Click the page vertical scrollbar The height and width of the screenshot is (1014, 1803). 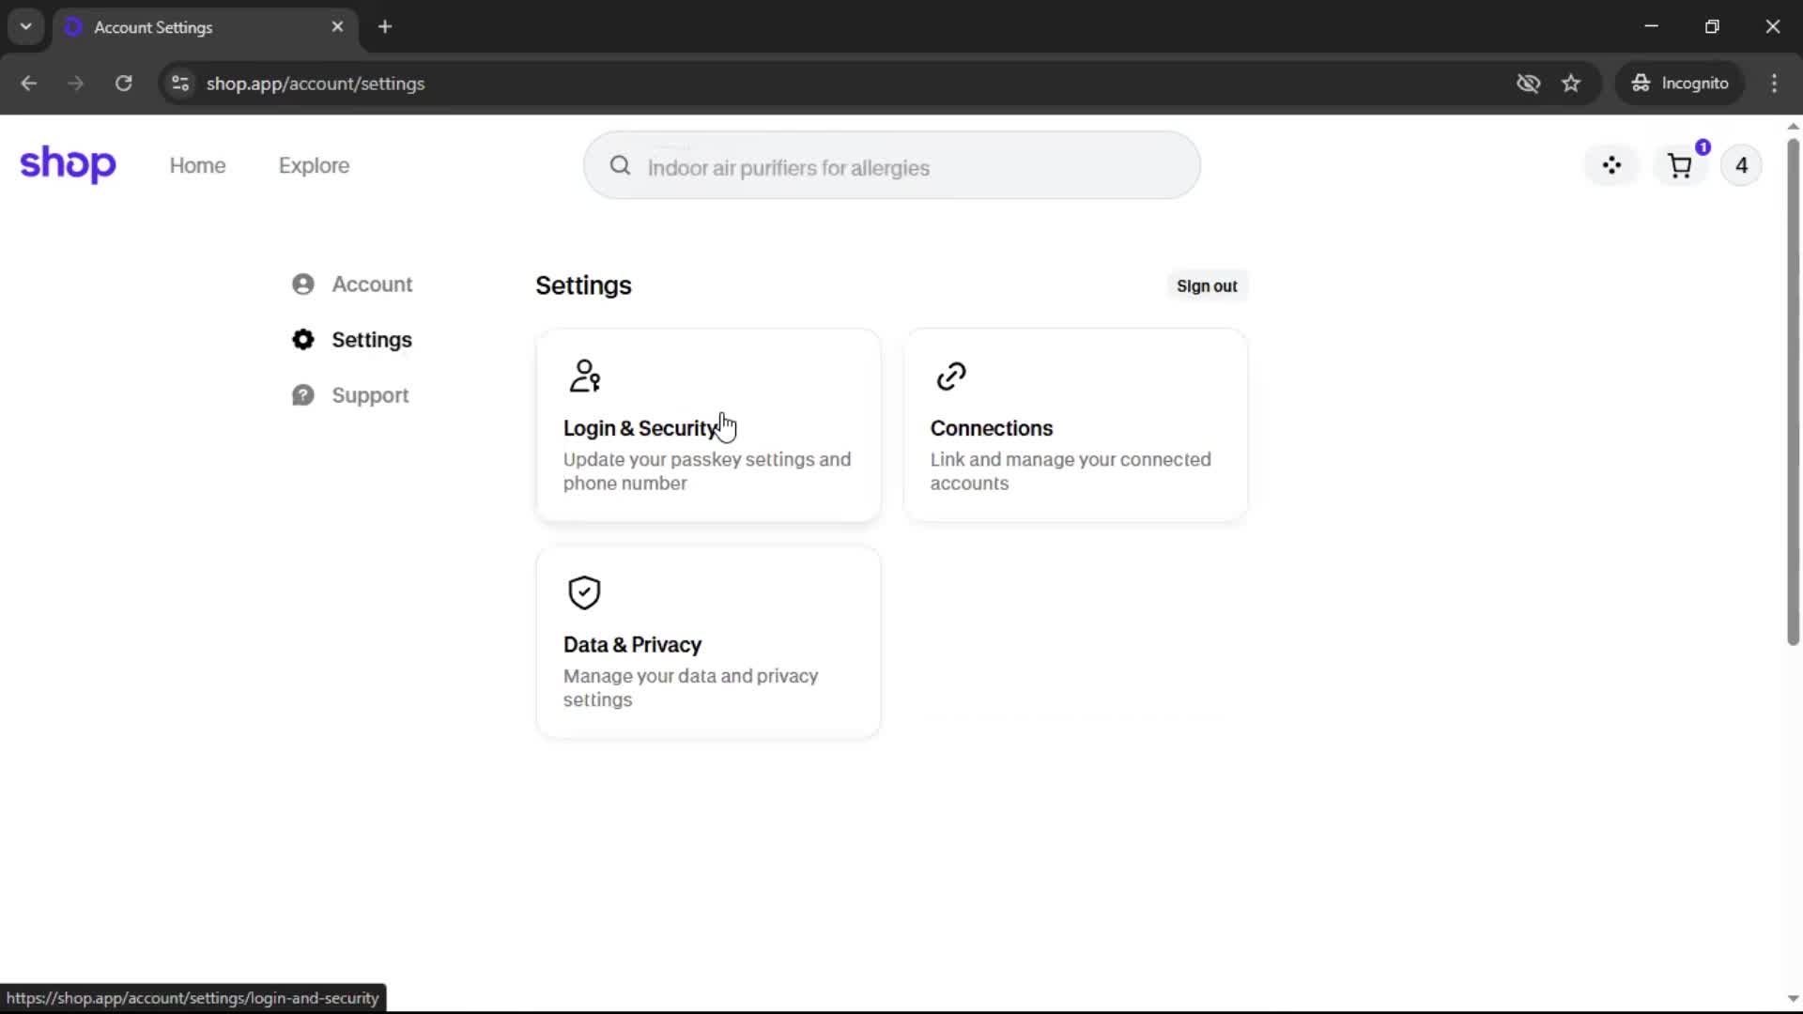1793,394
